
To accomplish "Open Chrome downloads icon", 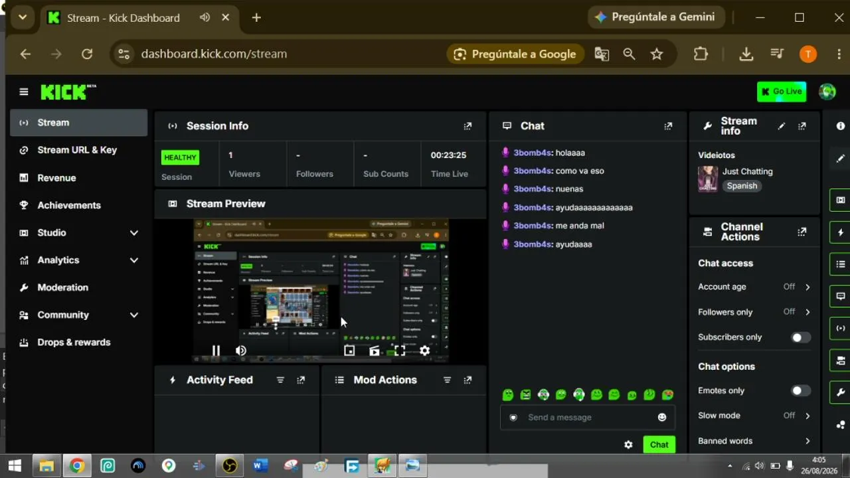I will tap(746, 54).
